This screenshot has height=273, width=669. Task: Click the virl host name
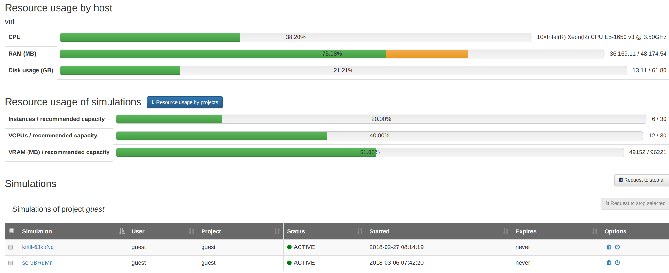pos(10,21)
